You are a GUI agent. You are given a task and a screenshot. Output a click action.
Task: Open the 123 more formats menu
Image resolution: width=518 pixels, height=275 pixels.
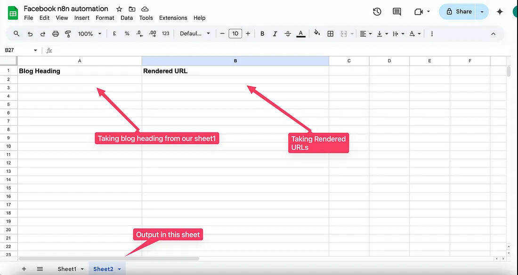[165, 33]
